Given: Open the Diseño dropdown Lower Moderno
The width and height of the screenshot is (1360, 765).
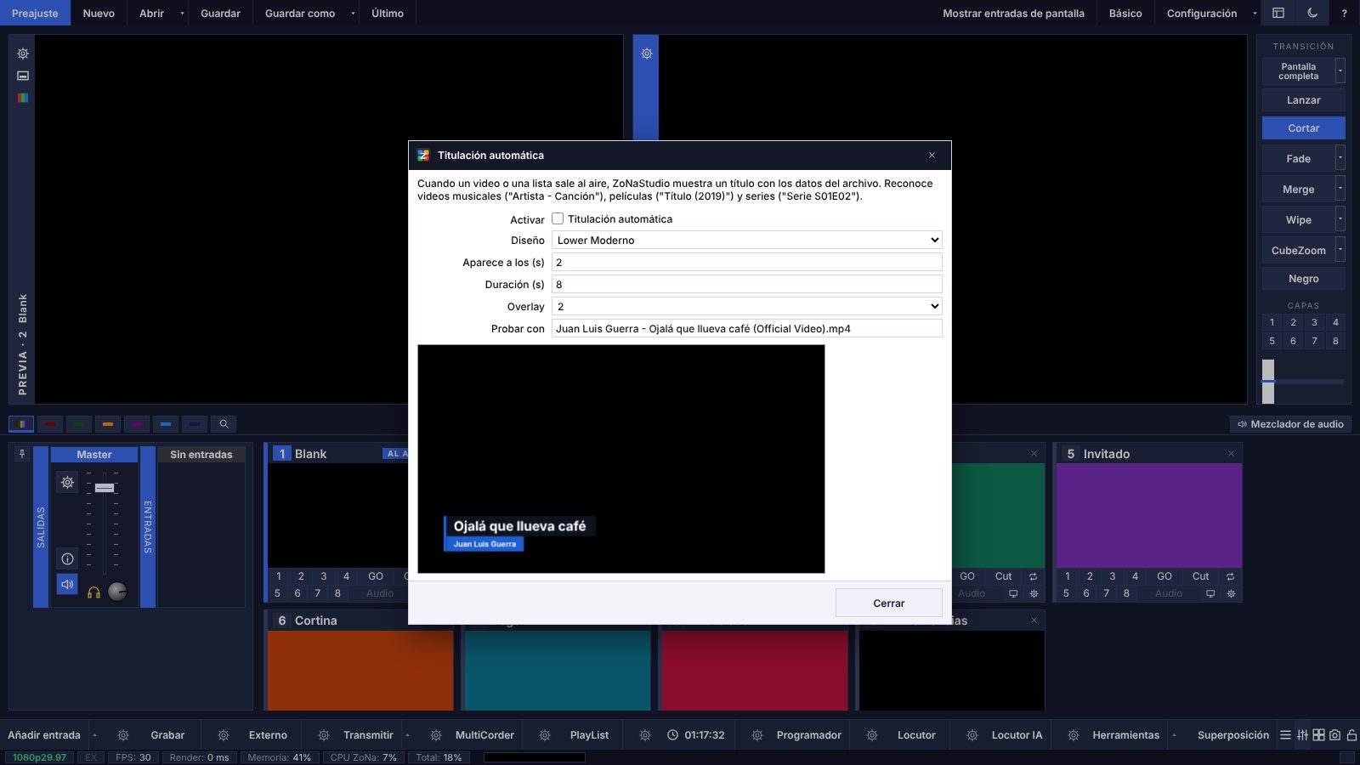Looking at the screenshot, I should (x=746, y=241).
